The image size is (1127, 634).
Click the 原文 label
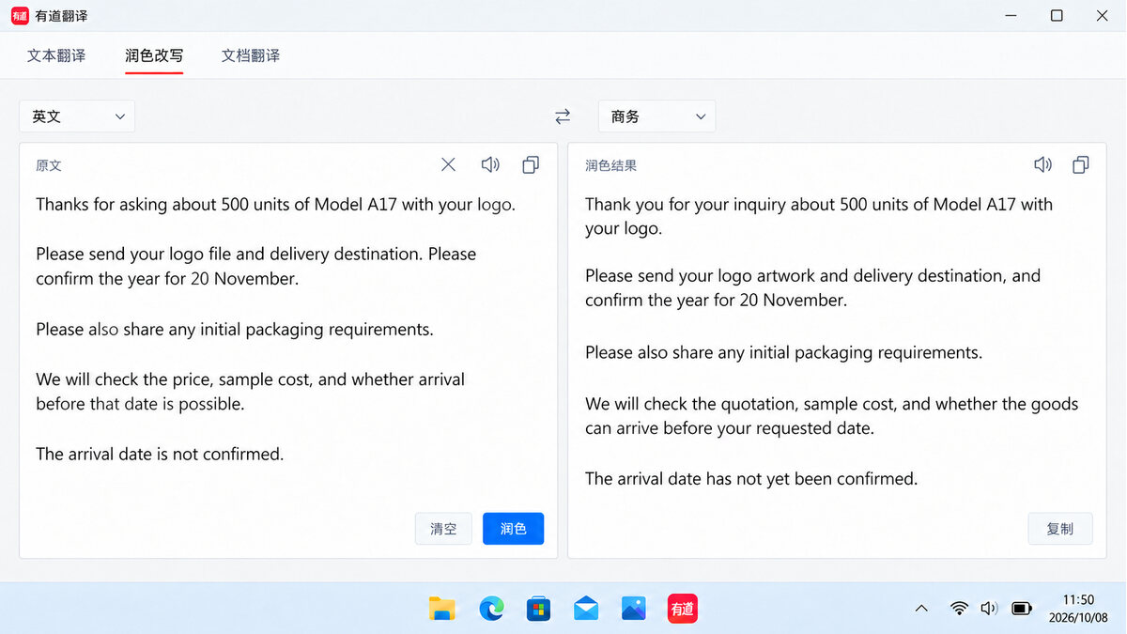tap(49, 165)
